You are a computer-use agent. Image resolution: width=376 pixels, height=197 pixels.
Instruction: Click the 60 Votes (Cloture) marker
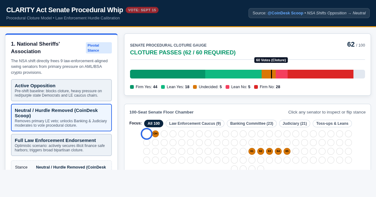pos(271,60)
